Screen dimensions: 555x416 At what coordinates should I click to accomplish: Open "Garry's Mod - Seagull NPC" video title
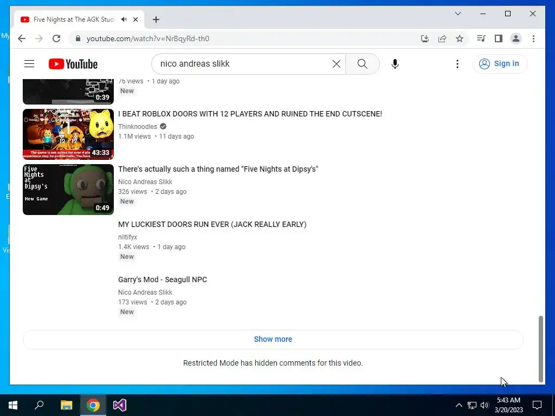click(x=163, y=279)
